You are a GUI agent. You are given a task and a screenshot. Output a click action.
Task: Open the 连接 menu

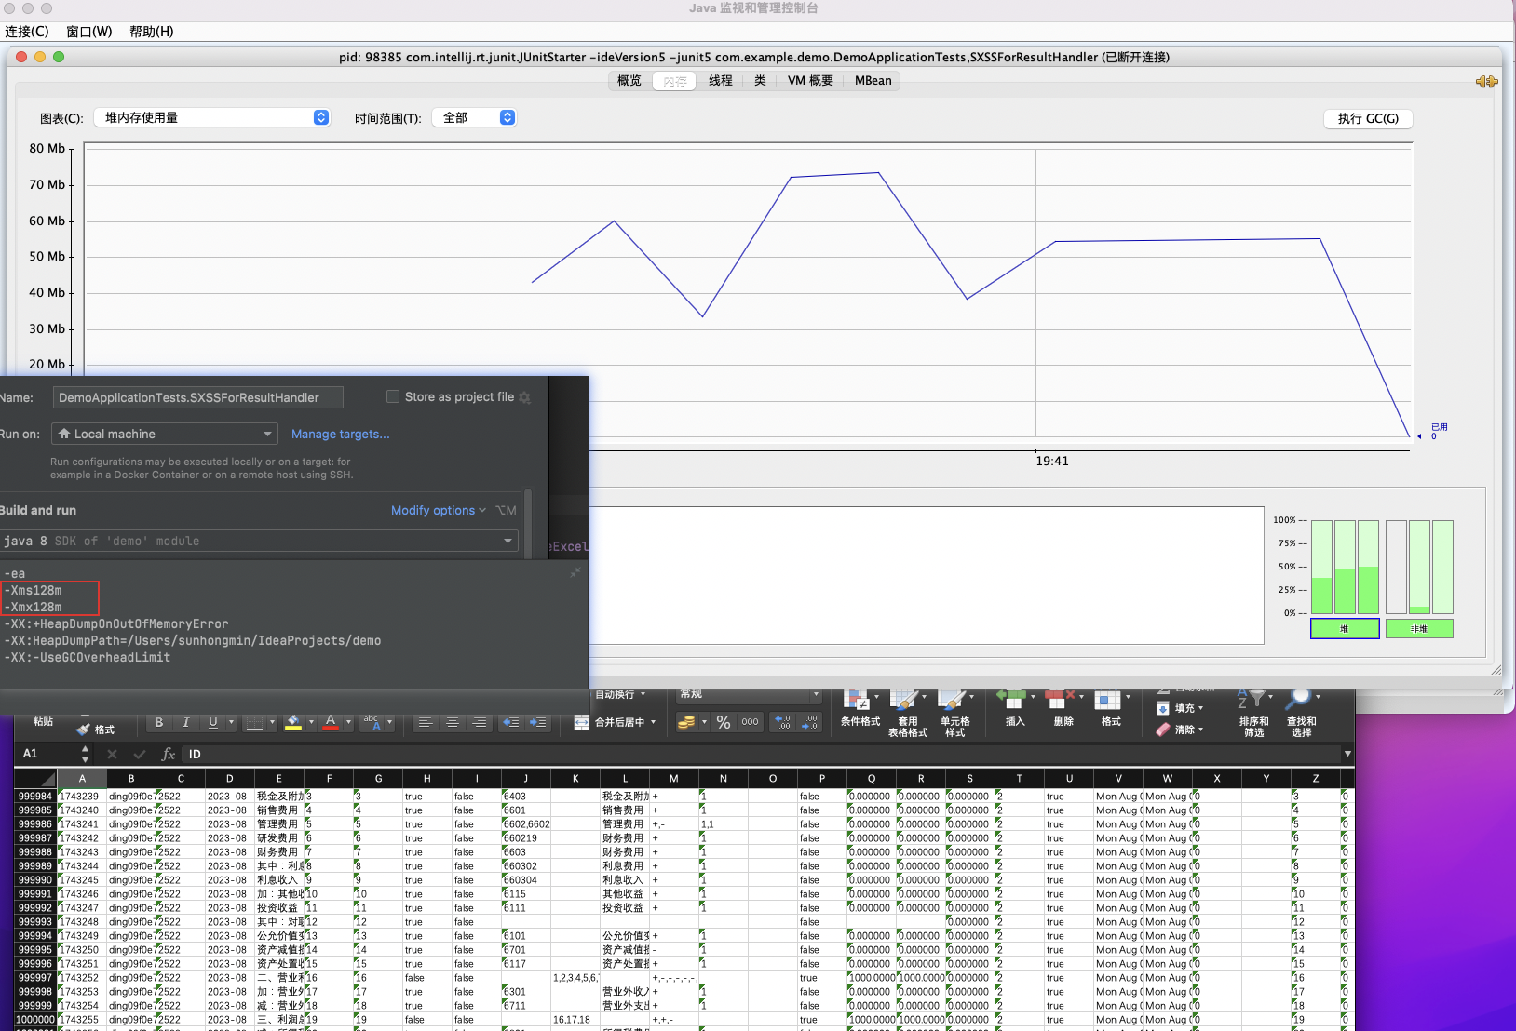[26, 32]
